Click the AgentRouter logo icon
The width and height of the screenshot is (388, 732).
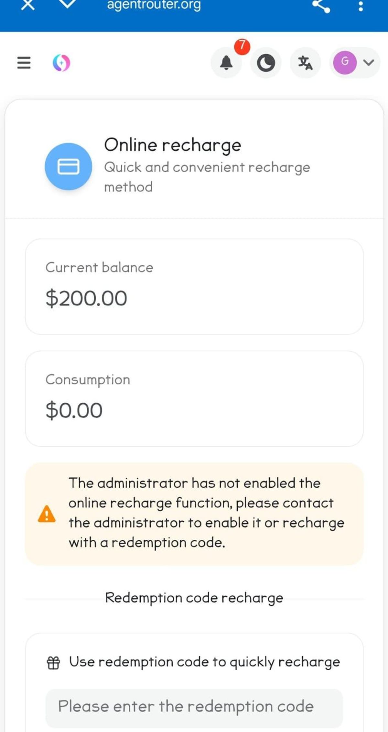pyautogui.click(x=61, y=63)
